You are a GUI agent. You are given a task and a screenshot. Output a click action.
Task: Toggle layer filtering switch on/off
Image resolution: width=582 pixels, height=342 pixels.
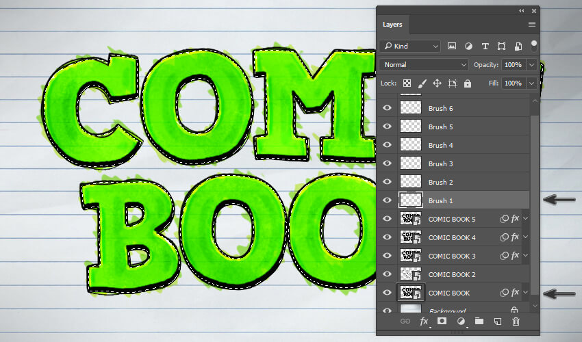click(534, 46)
